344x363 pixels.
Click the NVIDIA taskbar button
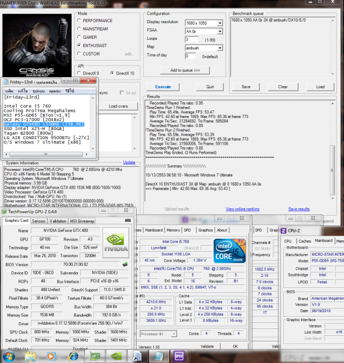tap(116, 356)
